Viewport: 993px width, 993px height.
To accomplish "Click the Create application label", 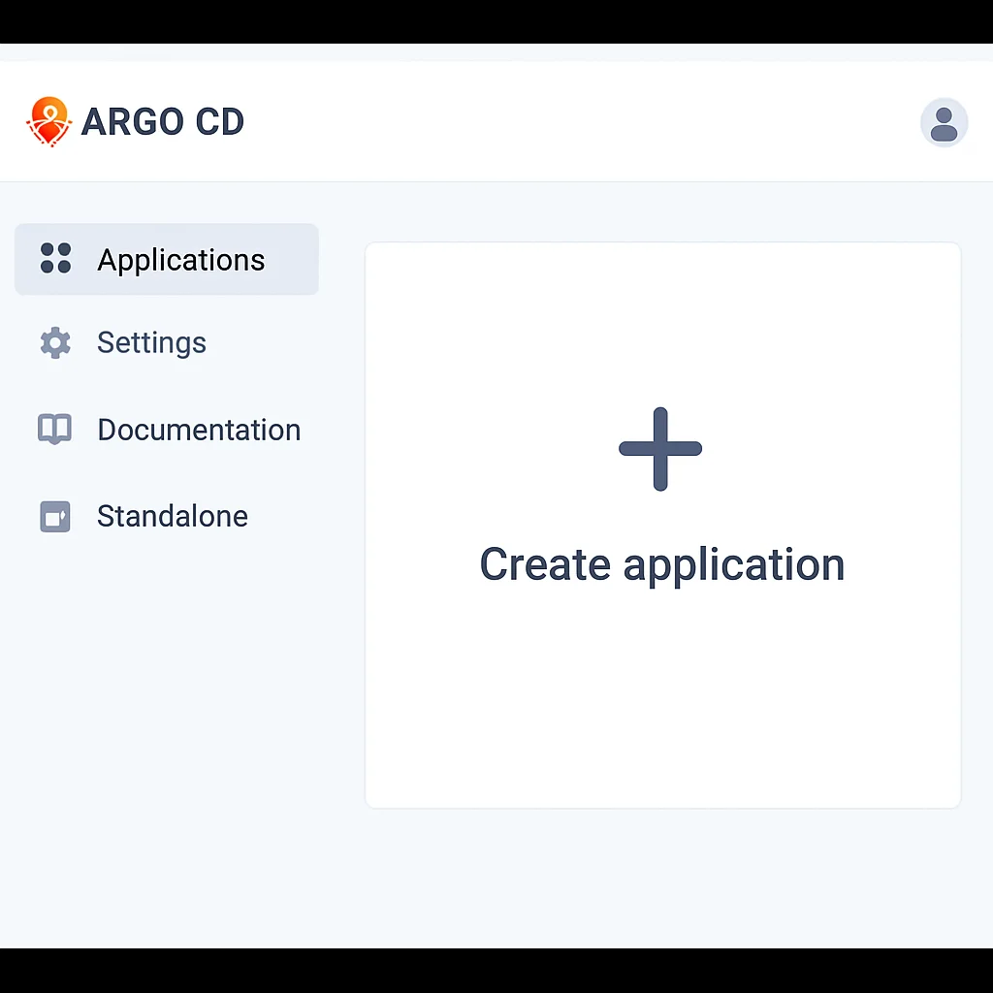I will click(662, 565).
